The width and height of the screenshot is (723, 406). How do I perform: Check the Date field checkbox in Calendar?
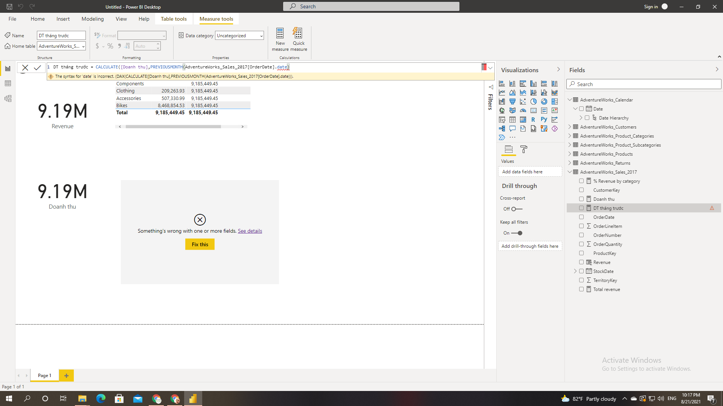click(581, 109)
